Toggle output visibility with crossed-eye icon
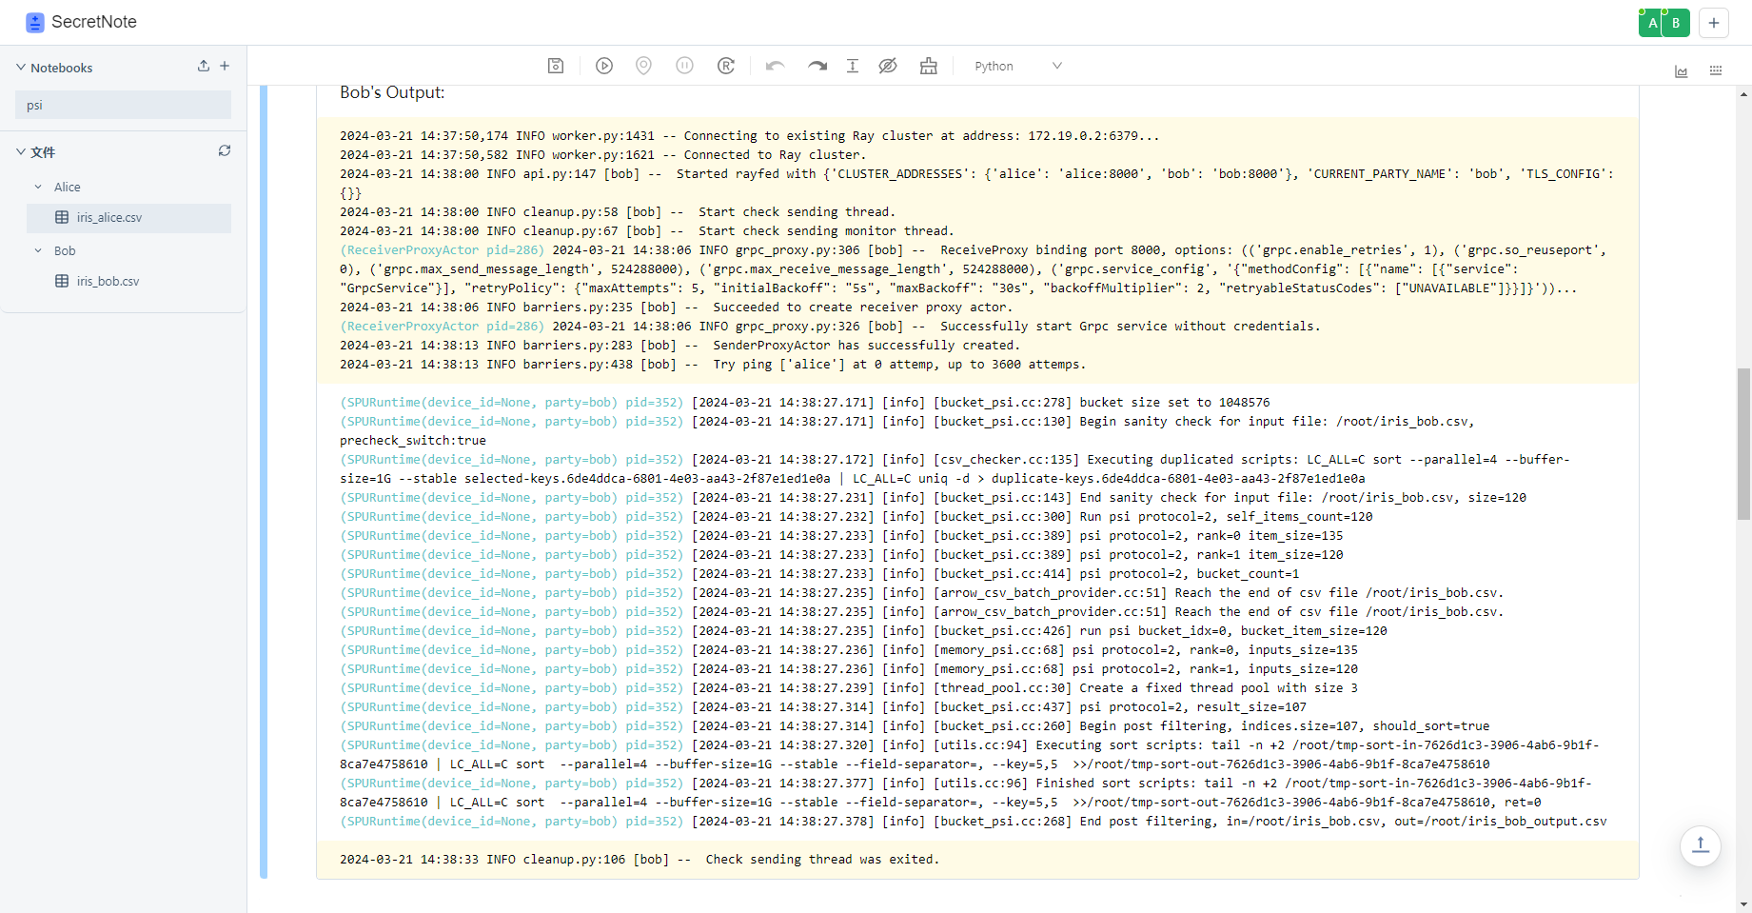Viewport: 1752px width, 913px height. click(888, 66)
